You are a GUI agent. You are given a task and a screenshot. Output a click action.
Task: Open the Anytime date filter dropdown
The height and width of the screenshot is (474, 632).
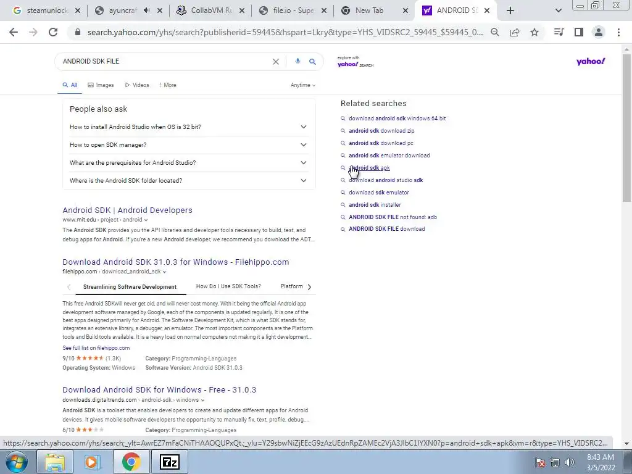pos(303,85)
